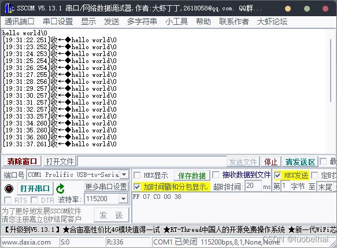337x248 pixels.
Task: Open the 多字符串 menu
Action: tap(142, 21)
